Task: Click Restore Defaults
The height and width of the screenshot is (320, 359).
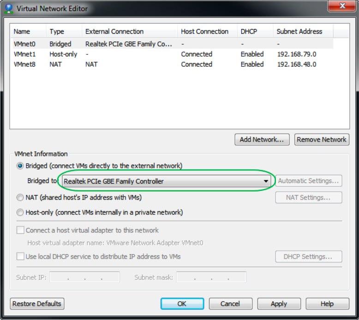Action: point(37,304)
